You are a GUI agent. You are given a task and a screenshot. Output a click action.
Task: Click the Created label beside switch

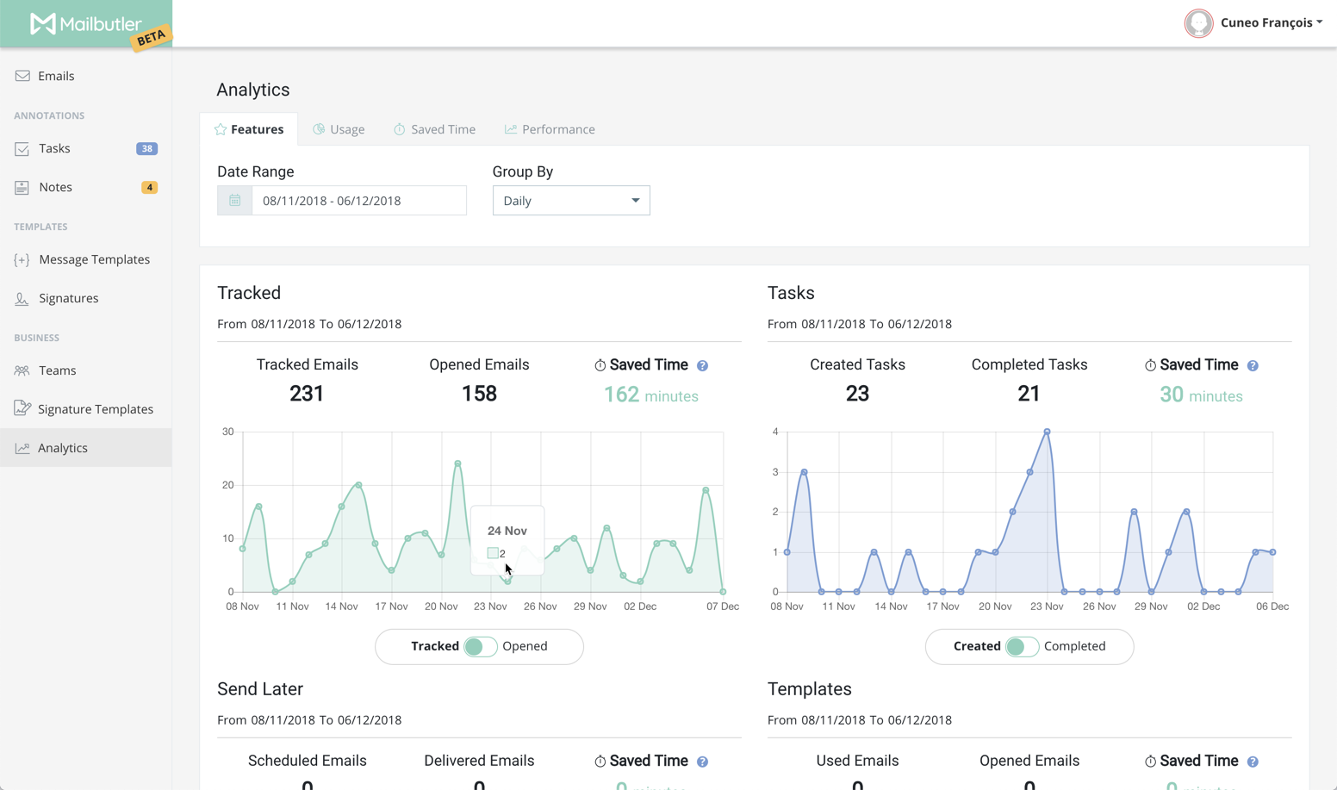(977, 646)
